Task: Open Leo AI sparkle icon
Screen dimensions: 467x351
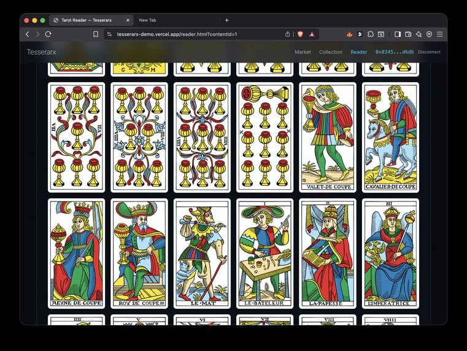Action: [419, 34]
